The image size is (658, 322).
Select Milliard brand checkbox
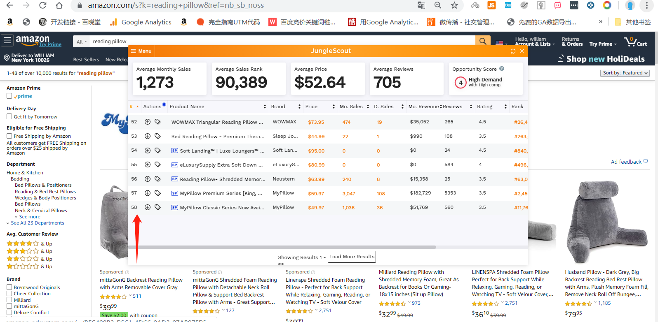click(9, 300)
